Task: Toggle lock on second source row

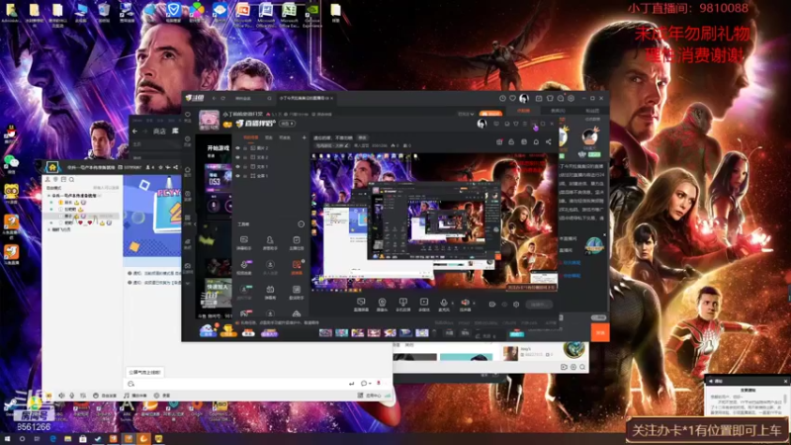Action: click(245, 157)
